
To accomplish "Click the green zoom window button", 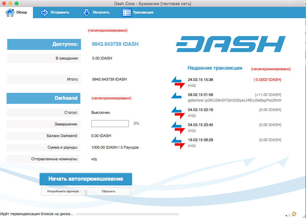I will click(17, 3).
